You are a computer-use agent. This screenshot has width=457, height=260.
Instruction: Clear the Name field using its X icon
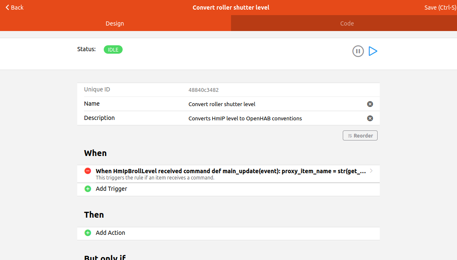(370, 104)
